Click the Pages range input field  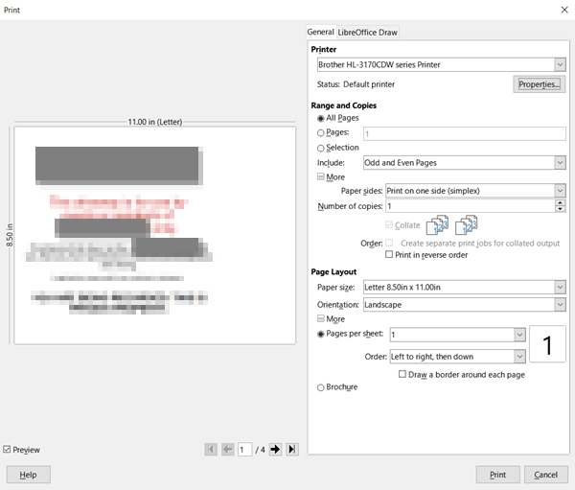coord(464,133)
